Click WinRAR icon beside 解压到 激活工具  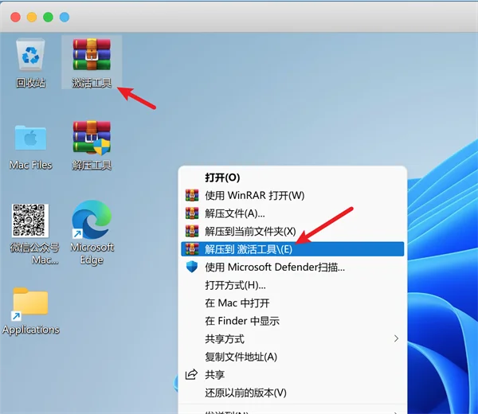click(x=192, y=249)
